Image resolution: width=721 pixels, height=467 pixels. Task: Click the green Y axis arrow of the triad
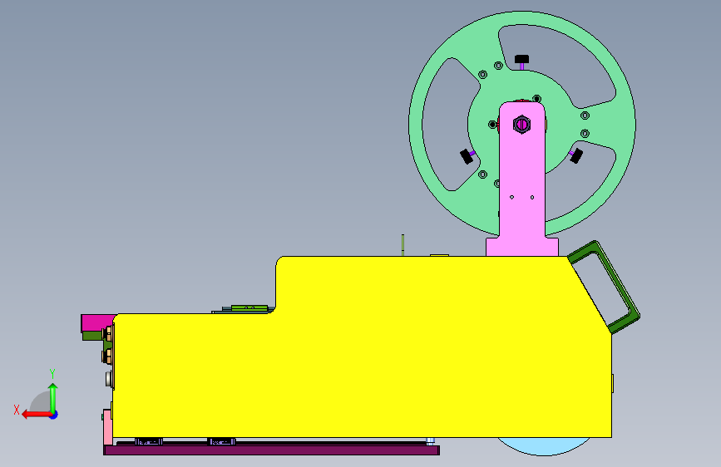coord(53,398)
